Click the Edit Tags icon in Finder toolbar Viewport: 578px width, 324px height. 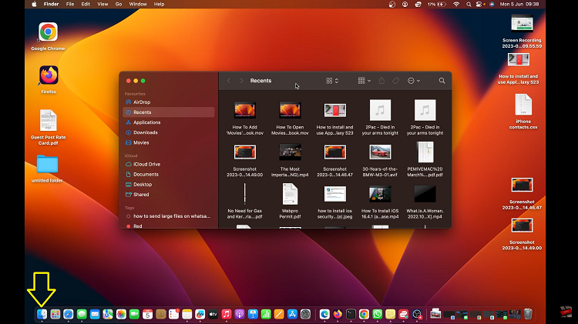pos(395,81)
